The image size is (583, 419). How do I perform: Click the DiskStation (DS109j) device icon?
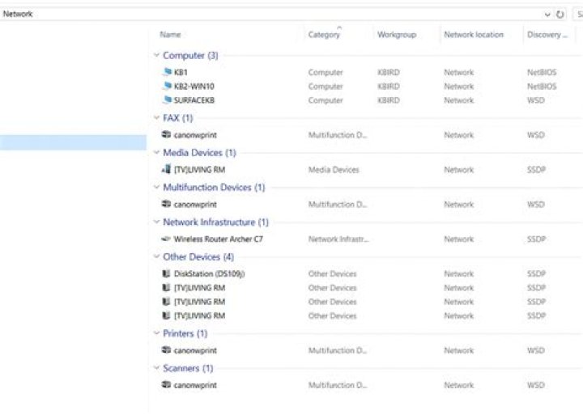(x=167, y=273)
